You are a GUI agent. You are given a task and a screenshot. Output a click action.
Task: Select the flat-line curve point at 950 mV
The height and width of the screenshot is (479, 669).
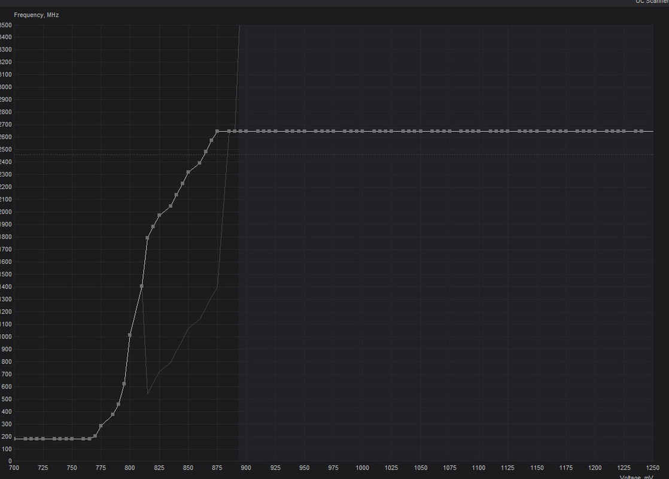click(304, 131)
